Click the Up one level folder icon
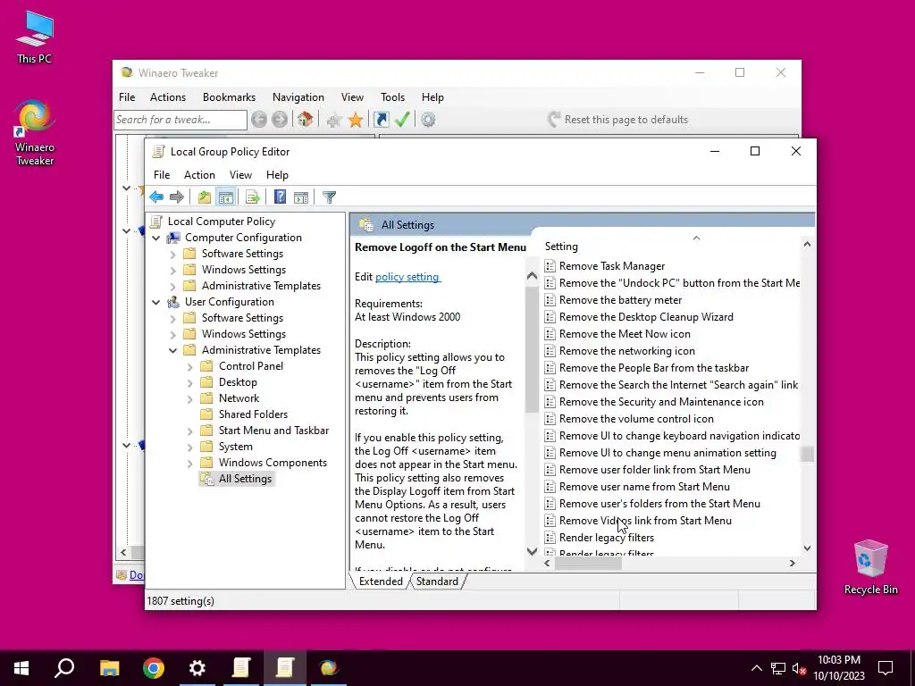The height and width of the screenshot is (686, 915). tap(205, 197)
